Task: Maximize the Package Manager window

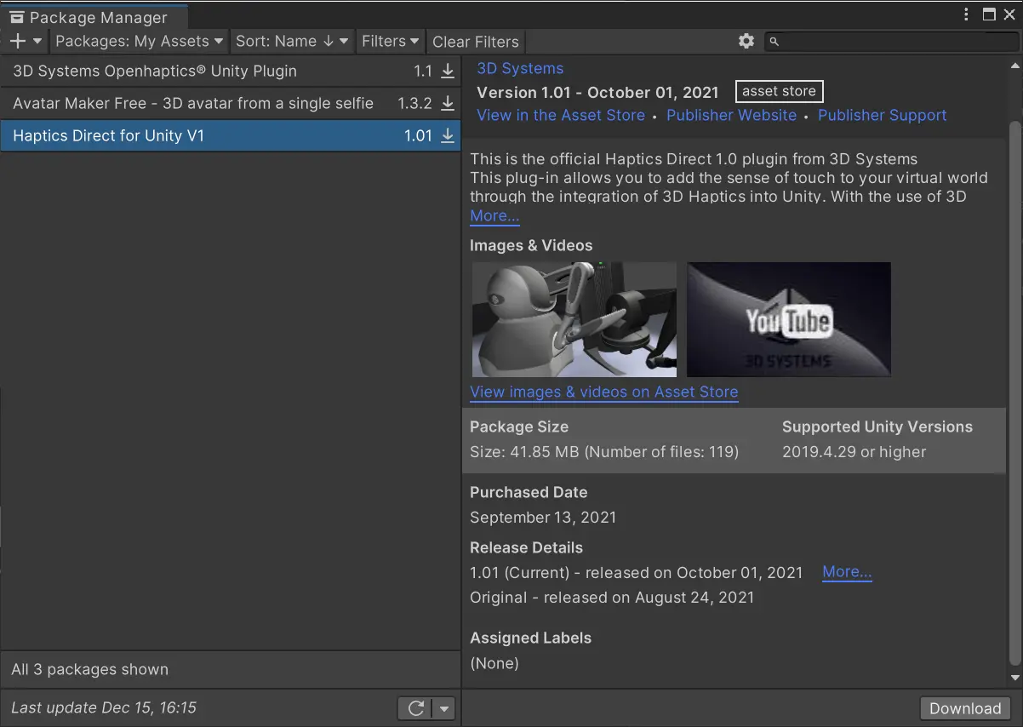Action: 989,14
